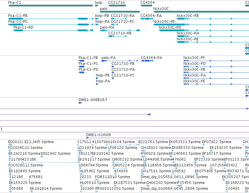
Task: Select transcript Nckx30C-RF label
Action: (164, 22)
